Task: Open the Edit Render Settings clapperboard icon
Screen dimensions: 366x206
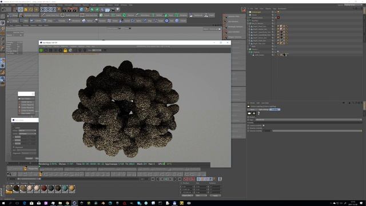Action: [x=75, y=10]
